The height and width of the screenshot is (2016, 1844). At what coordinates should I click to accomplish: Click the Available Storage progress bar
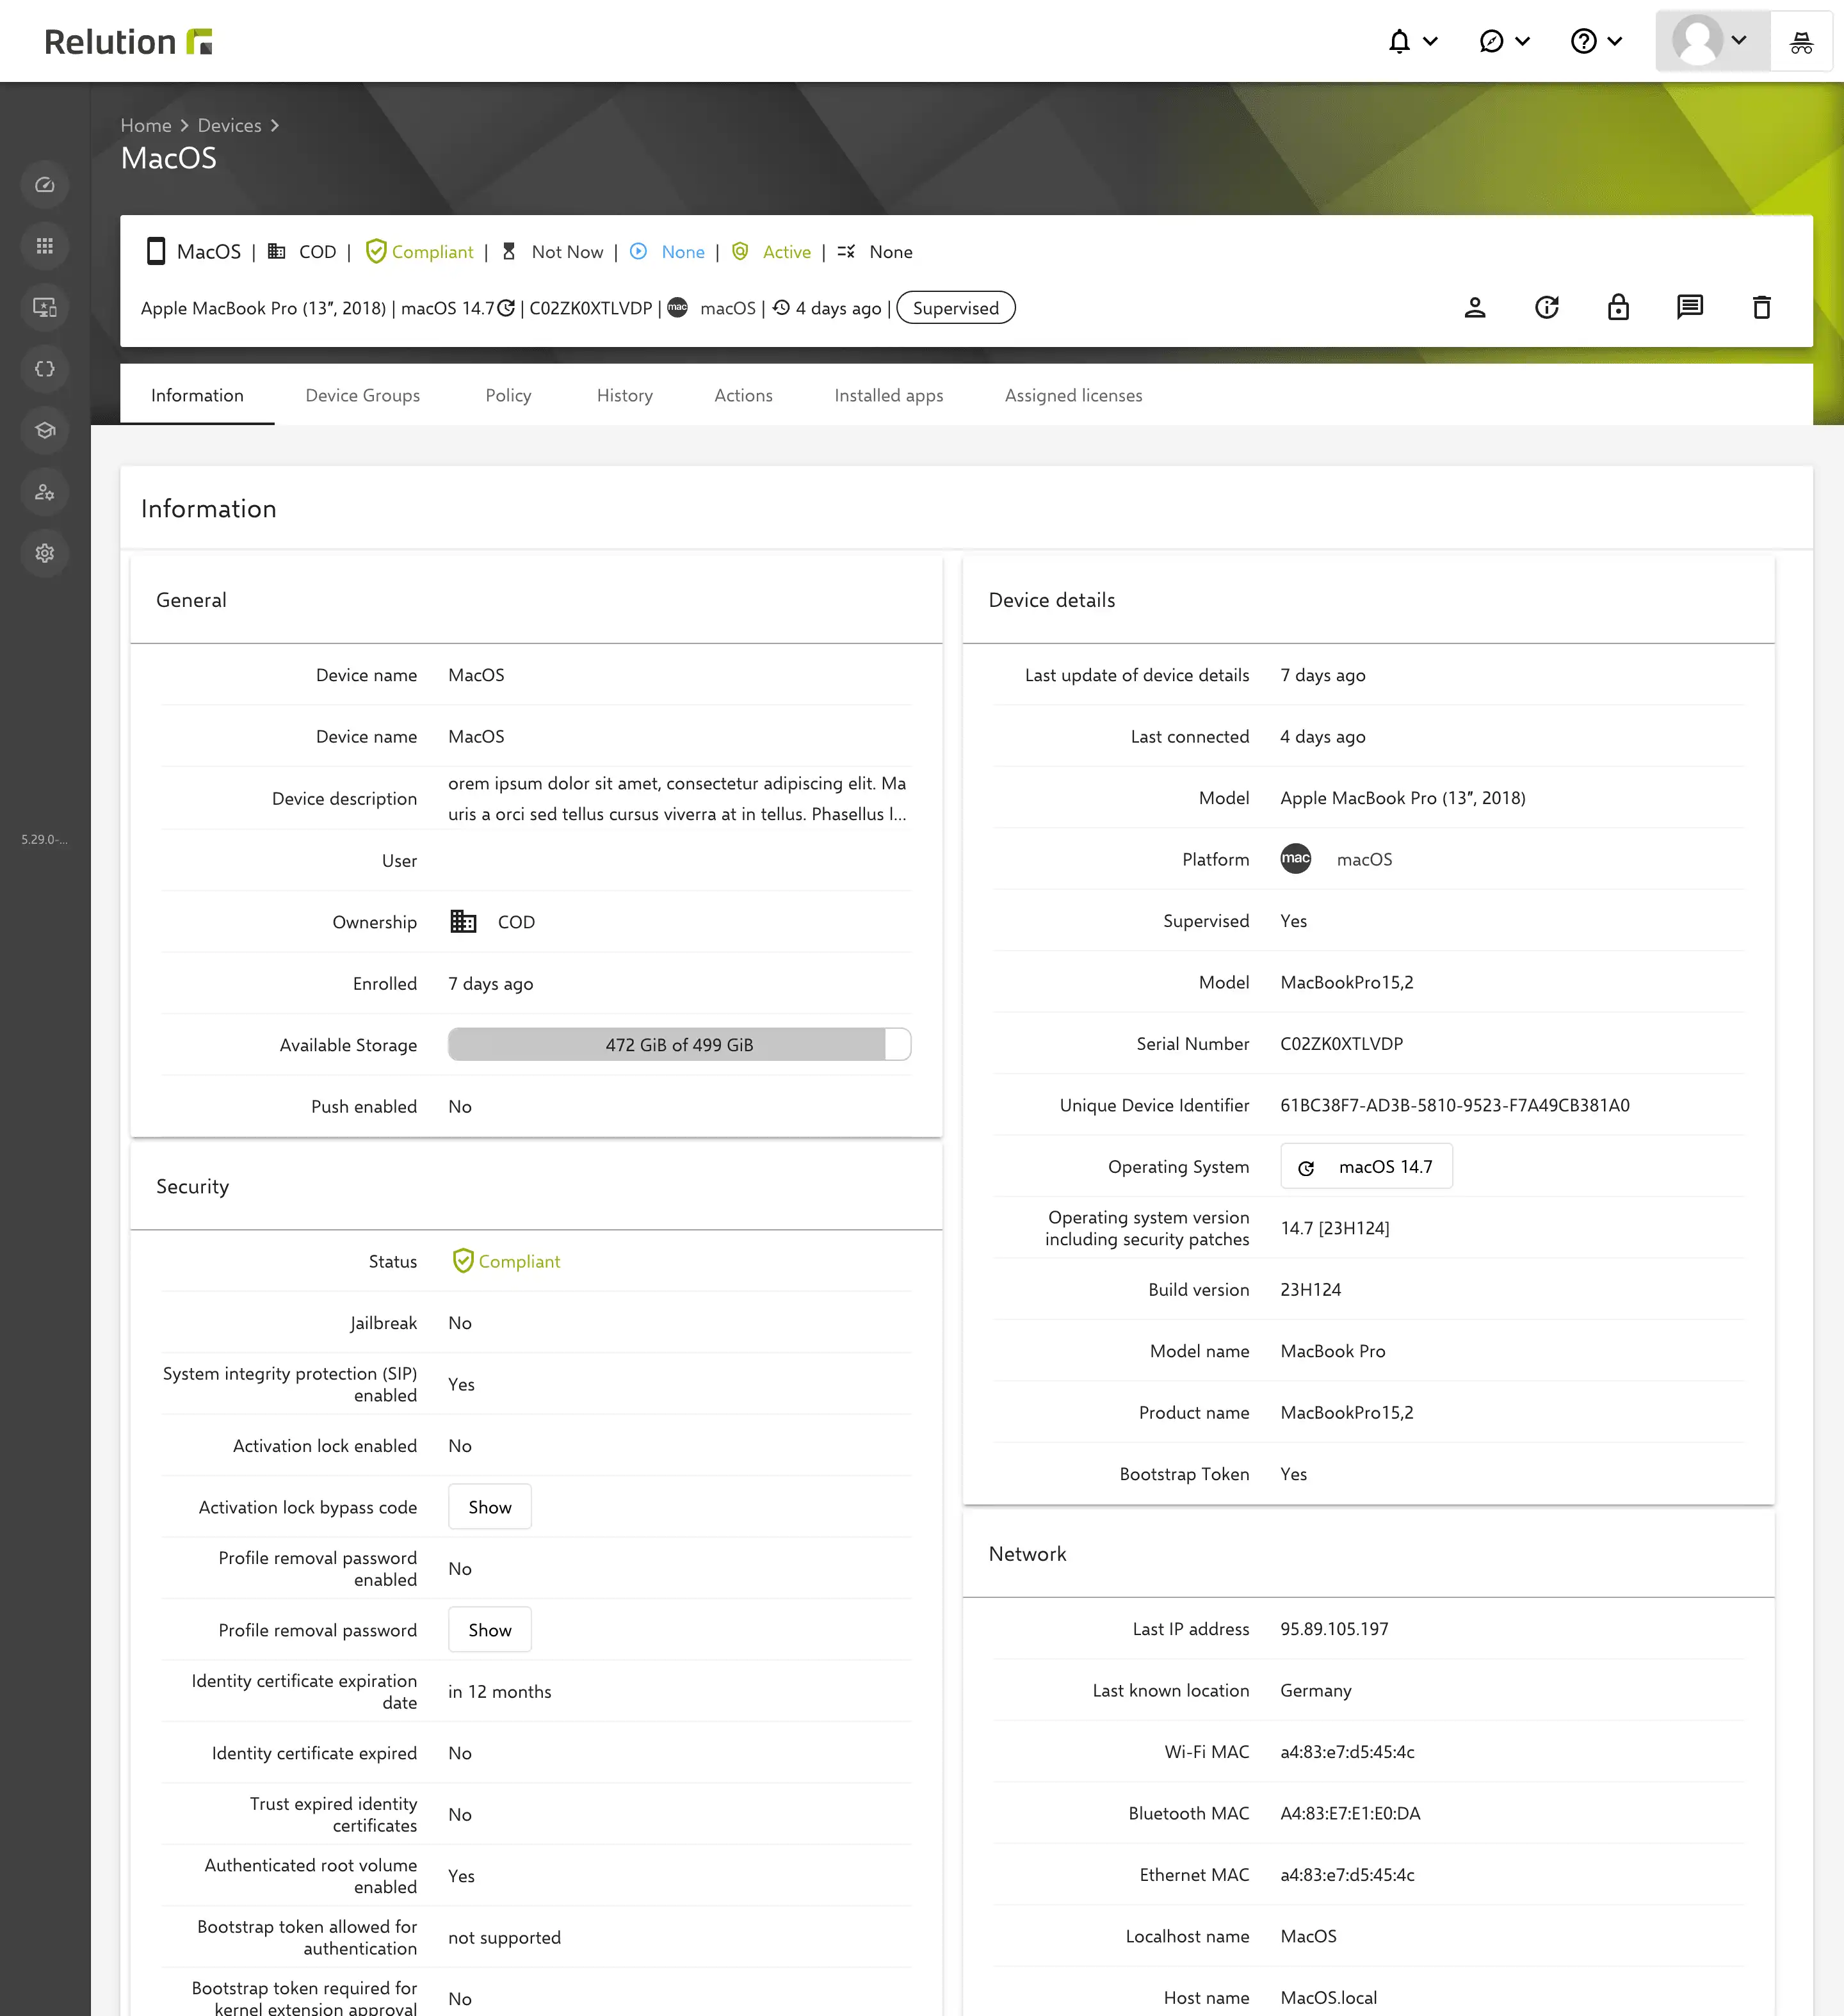pos(679,1044)
